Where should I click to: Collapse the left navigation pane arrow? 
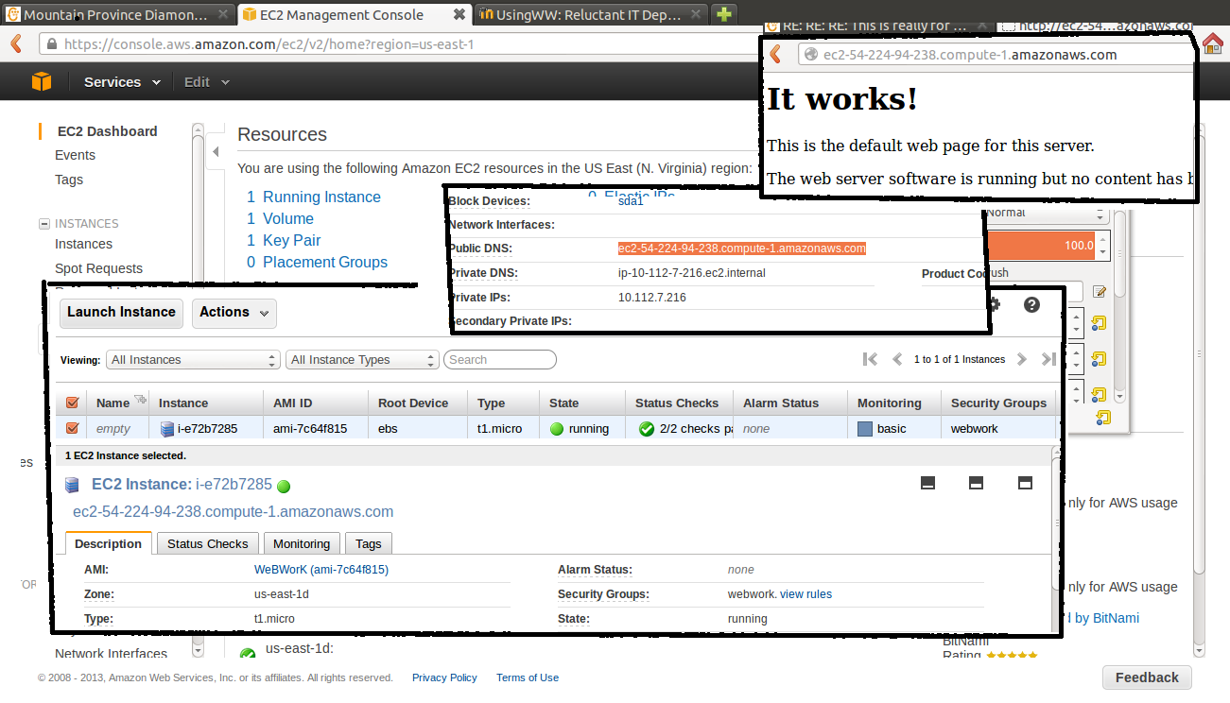click(216, 151)
